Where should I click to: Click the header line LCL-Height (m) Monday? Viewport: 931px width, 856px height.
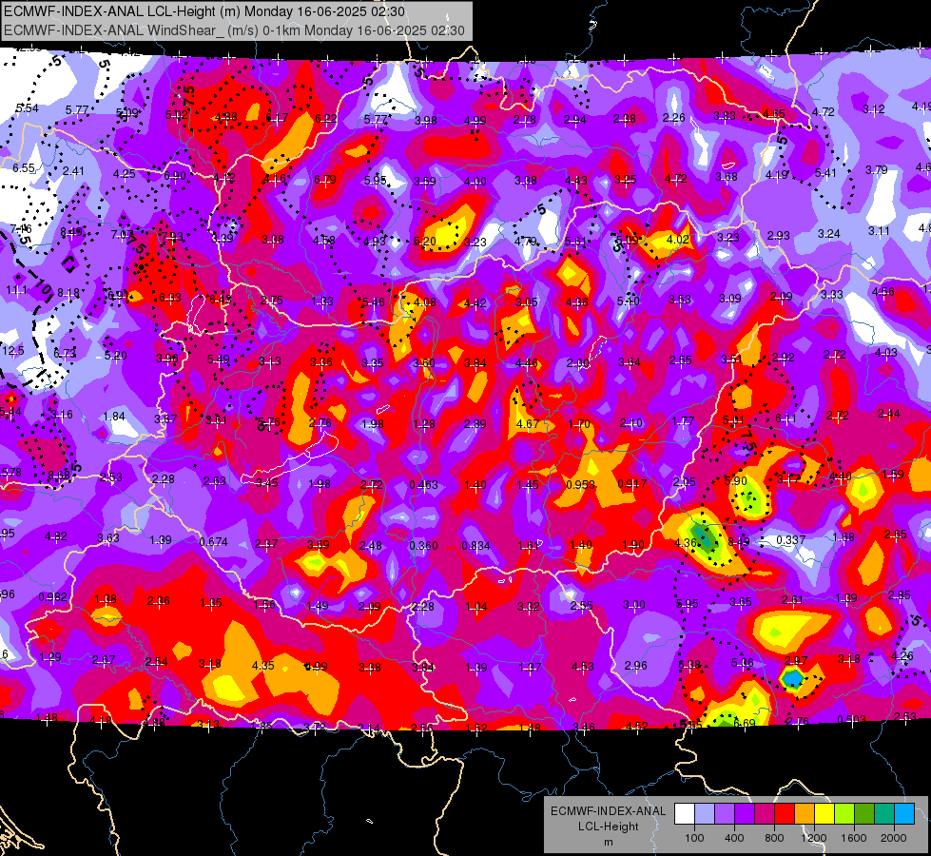tap(204, 11)
